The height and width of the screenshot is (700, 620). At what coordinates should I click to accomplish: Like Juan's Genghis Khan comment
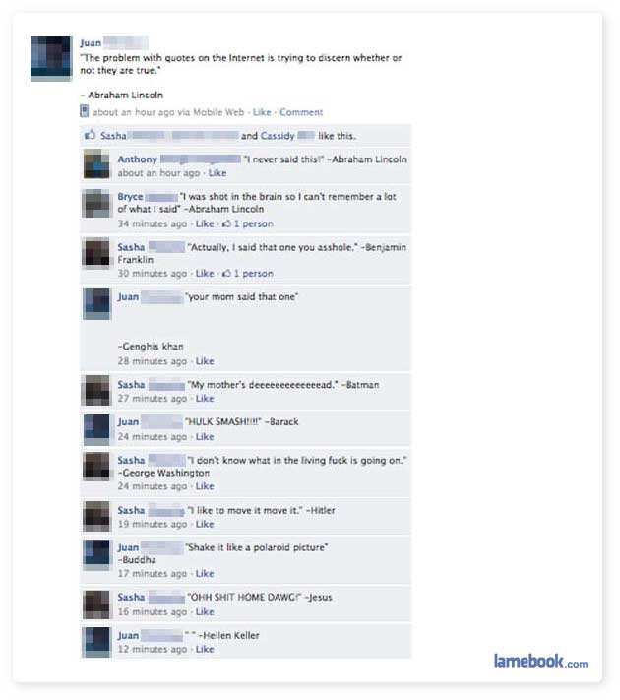point(205,361)
